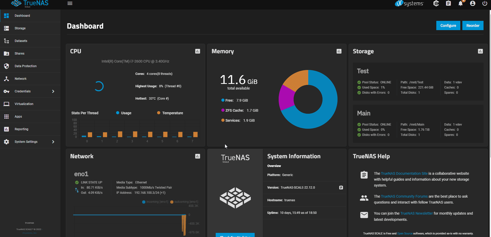
Task: Open Memory reports chart icon
Action: click(339, 51)
